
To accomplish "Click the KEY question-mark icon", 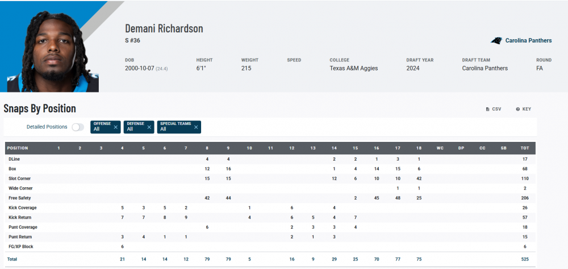I will (517, 109).
